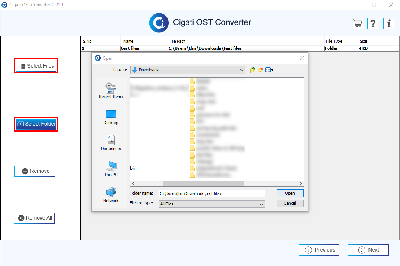Image resolution: width=400 pixels, height=266 pixels.
Task: Create a new folder icon
Action: click(260, 70)
